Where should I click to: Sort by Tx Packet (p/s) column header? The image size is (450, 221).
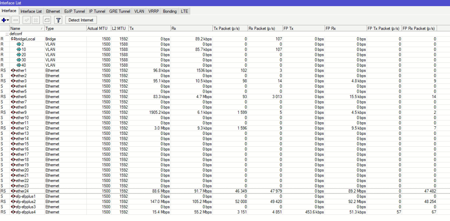230,28
